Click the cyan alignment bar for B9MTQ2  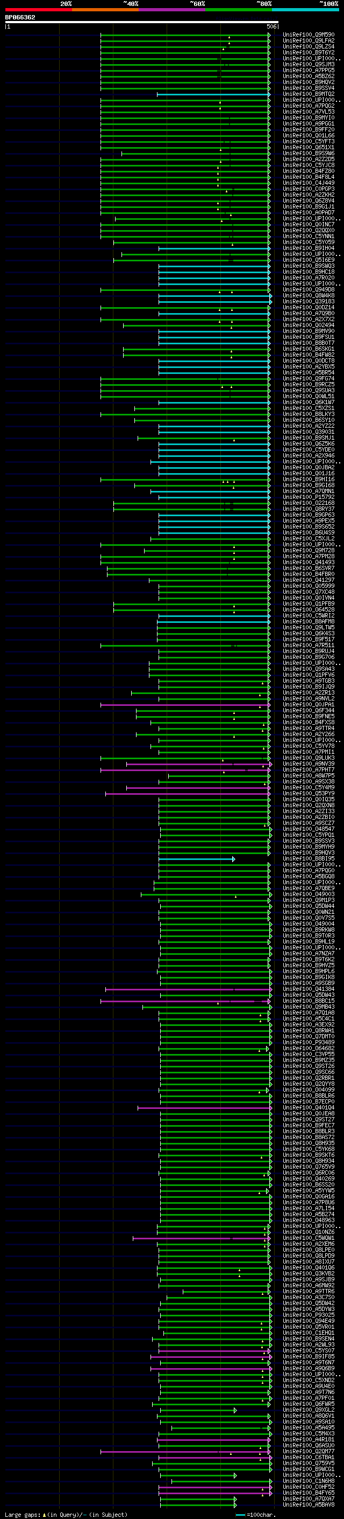pos(213,94)
